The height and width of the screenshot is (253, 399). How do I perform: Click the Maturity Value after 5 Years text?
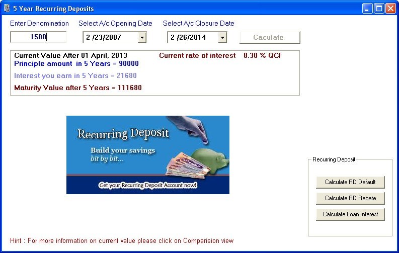78,88
